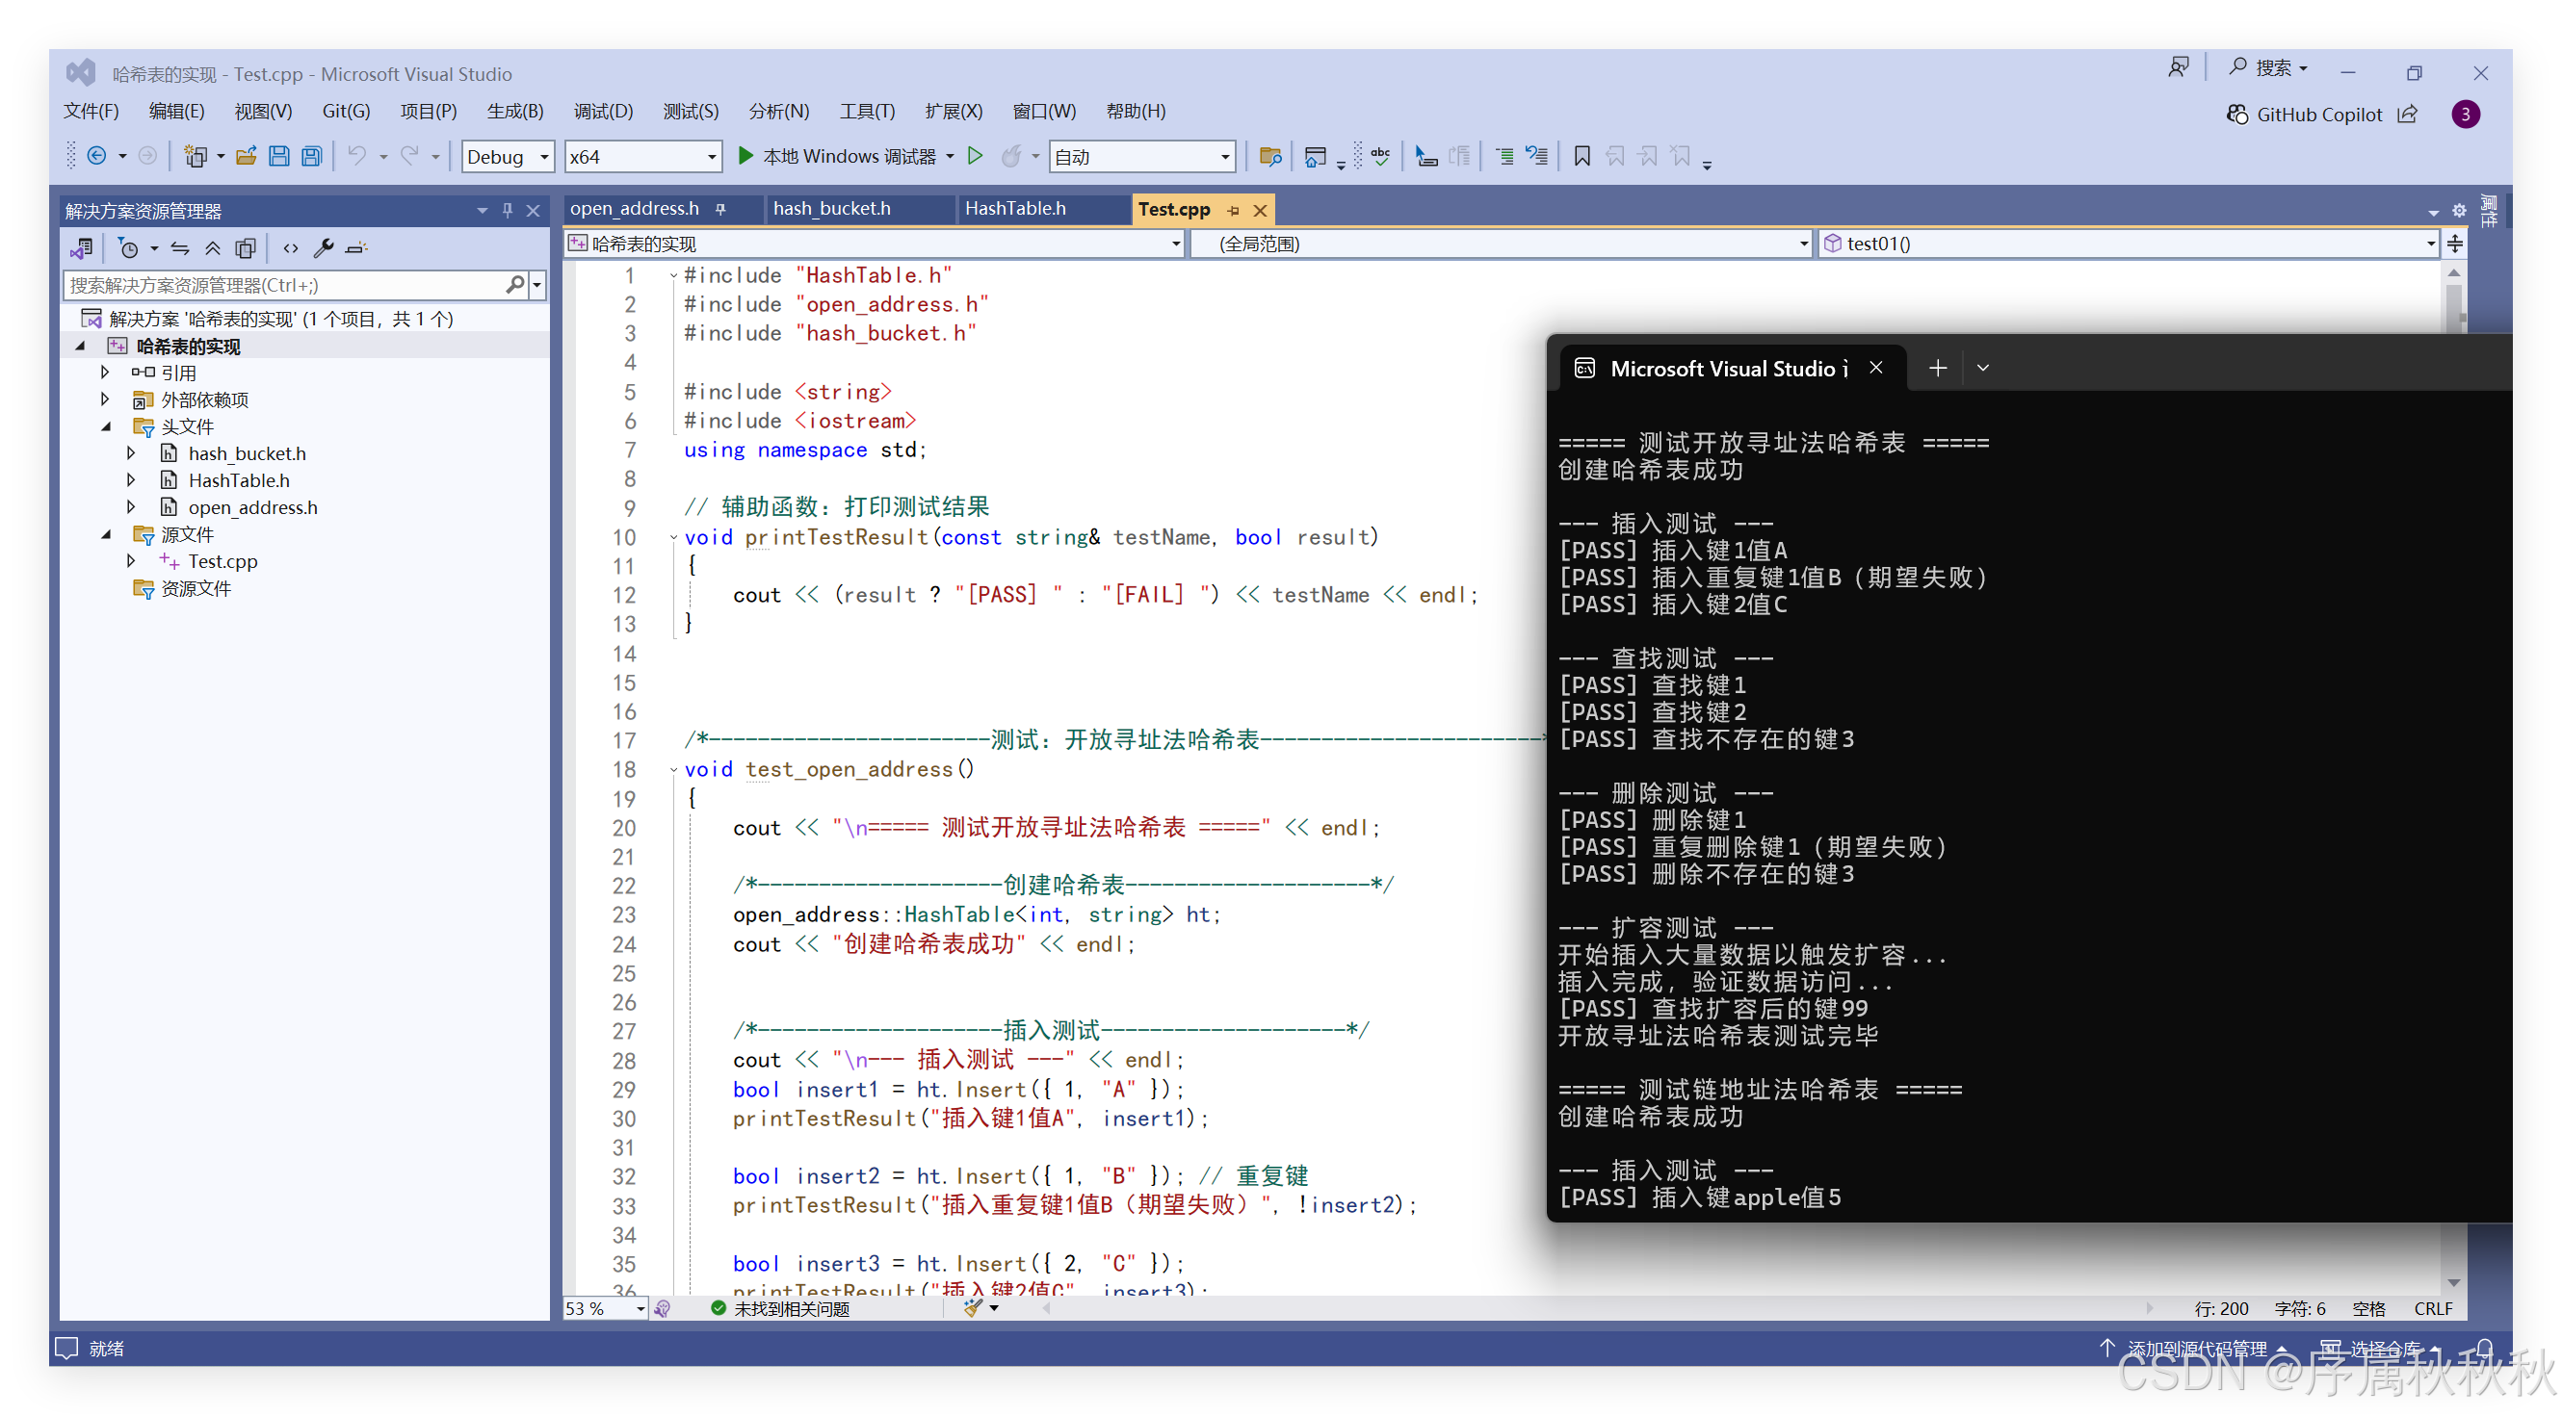This screenshot has width=2562, height=1416.
Task: Open the 调试(D) menu
Action: (x=603, y=112)
